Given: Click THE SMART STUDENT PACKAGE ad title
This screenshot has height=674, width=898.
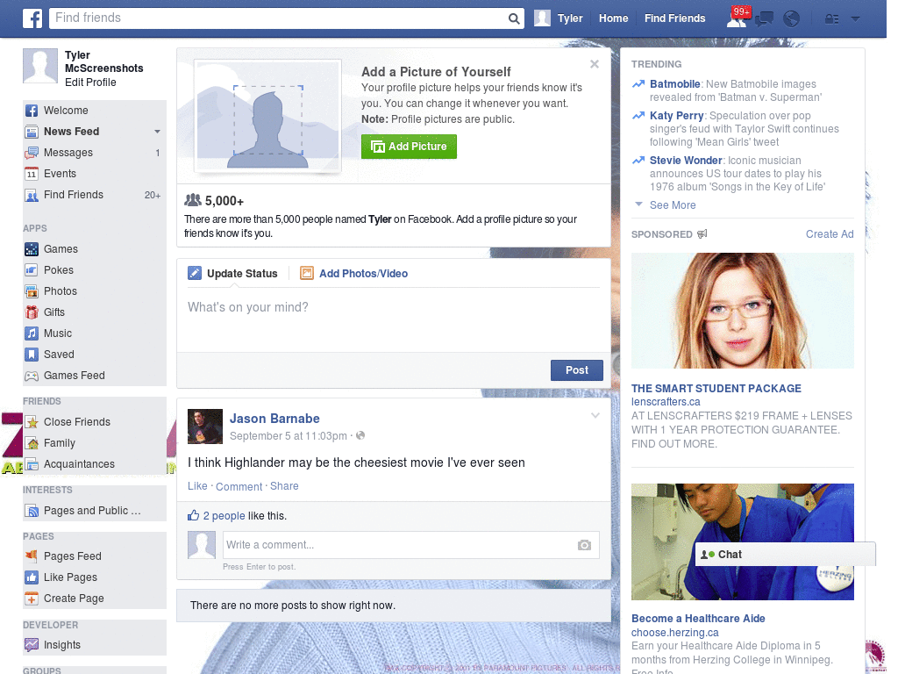Looking at the screenshot, I should 716,389.
